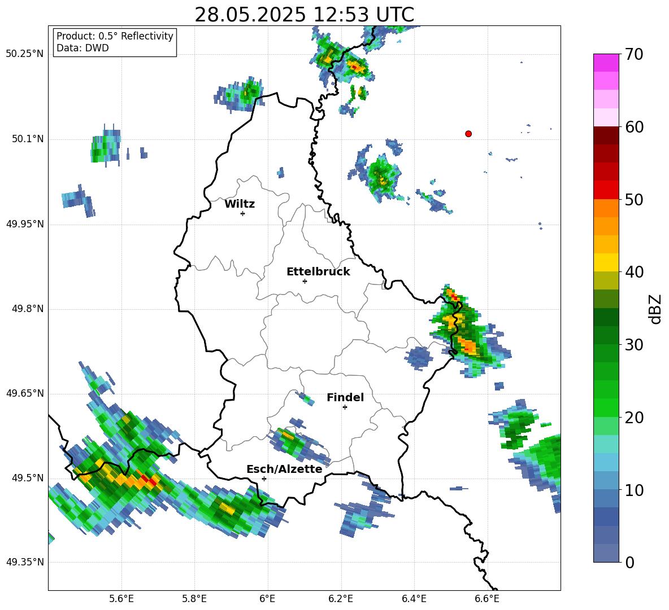669x610 pixels.
Task: Click the 40 label on the colorbar
Action: (x=634, y=272)
